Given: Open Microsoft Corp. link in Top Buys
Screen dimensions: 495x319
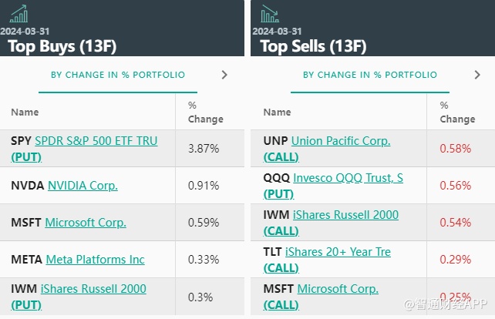Looking at the screenshot, I should tap(86, 223).
